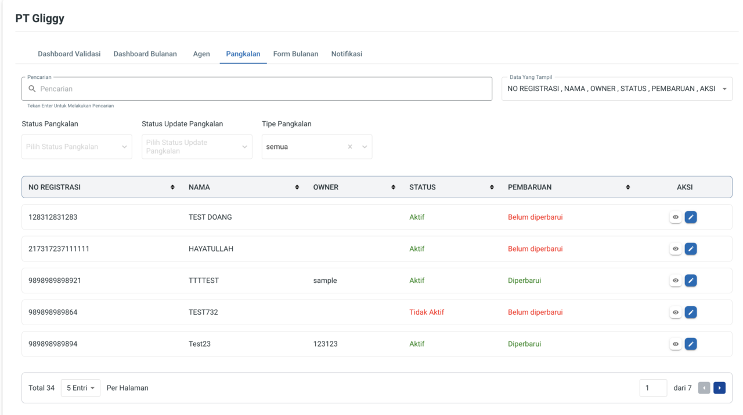Sort by the PEMBARUAN column header
This screenshot has width=743, height=415.
[627, 187]
